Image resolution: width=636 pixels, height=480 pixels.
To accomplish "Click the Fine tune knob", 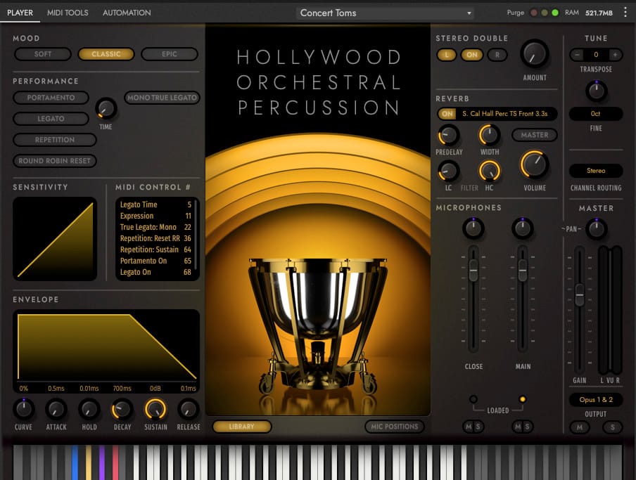I will click(x=596, y=90).
